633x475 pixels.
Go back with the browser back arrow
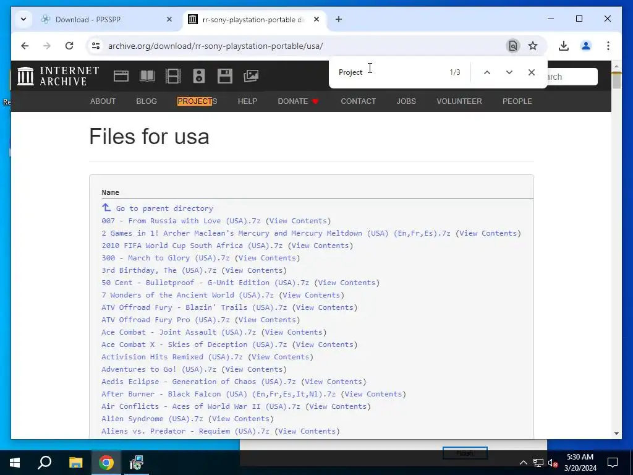[25, 46]
